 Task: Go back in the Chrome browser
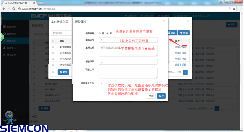4,9
